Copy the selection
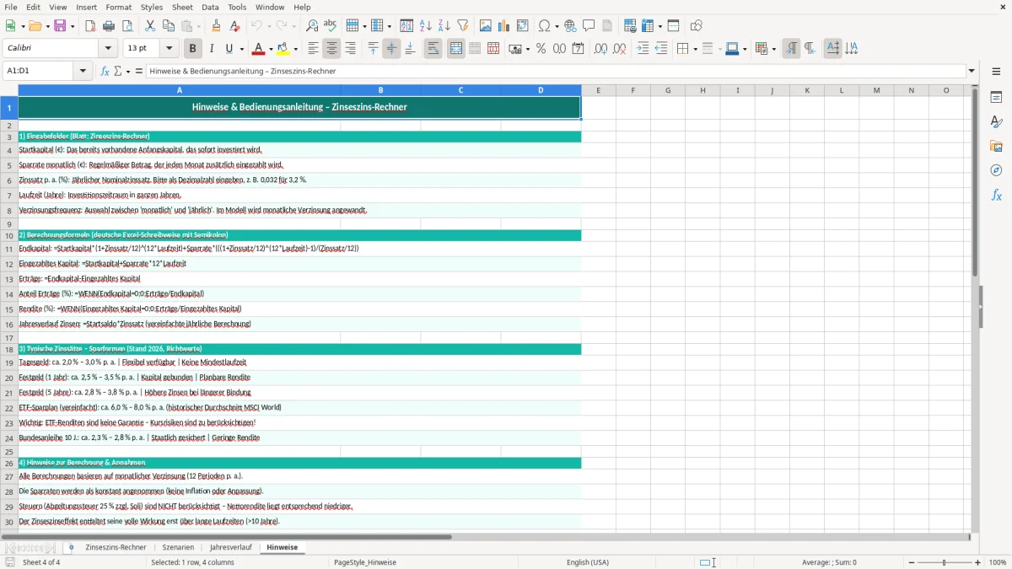The image size is (1012, 569). [x=169, y=26]
